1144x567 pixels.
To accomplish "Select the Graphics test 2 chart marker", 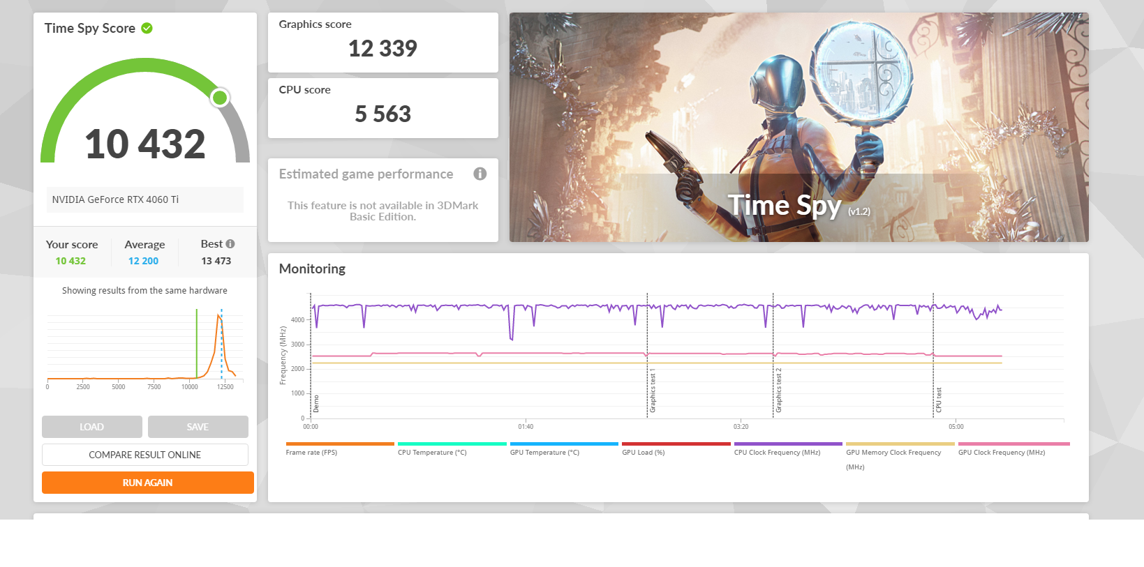I will [778, 390].
